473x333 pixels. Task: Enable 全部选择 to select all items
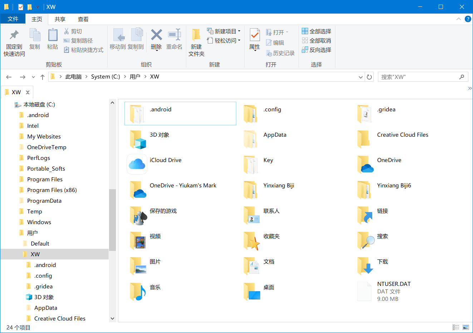317,31
